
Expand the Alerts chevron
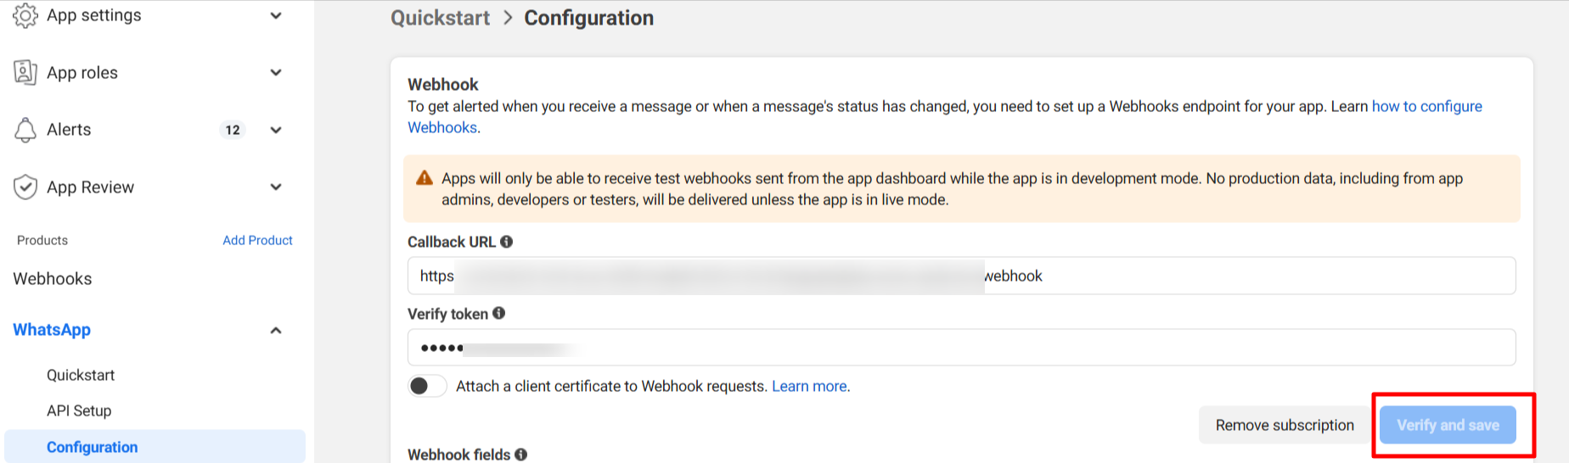click(x=276, y=130)
